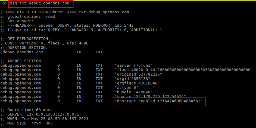Click the 'WHEN: Tue May 25 08:59:08 IST 2021' line
The height and width of the screenshot is (128, 256).
[x=44, y=119]
